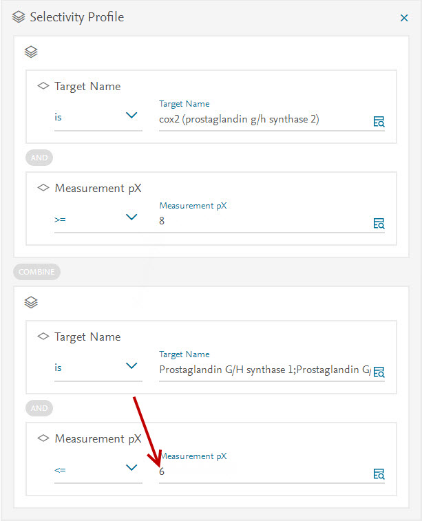Click diamond icon next to the >= Measurement pX
The height and width of the screenshot is (521, 422).
click(43, 188)
